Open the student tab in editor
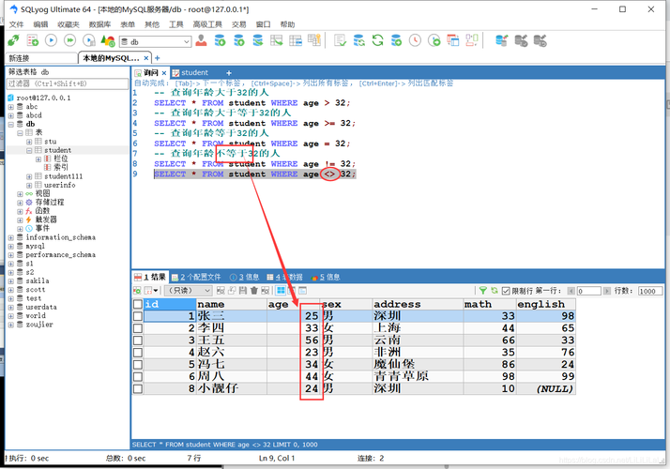The width and height of the screenshot is (670, 469). point(192,72)
